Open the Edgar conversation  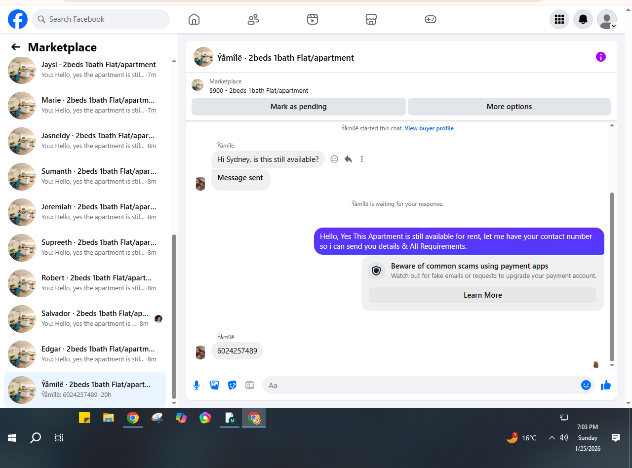click(85, 354)
